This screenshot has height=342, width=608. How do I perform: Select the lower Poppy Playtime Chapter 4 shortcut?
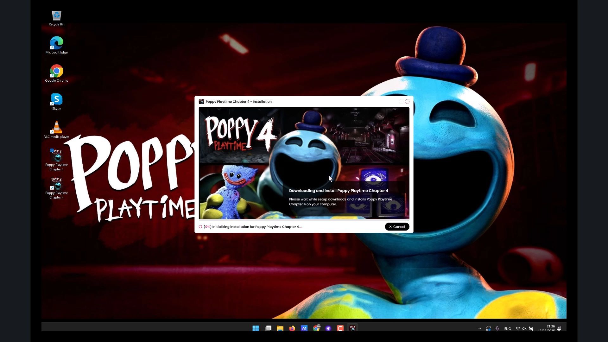tap(56, 188)
